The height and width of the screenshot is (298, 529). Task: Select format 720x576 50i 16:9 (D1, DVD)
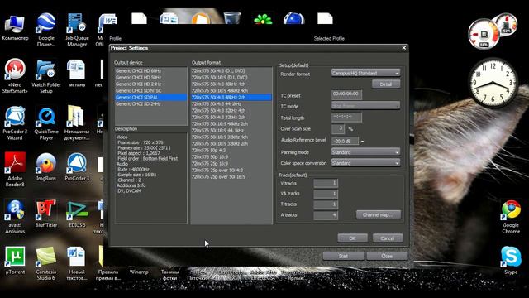231,77
